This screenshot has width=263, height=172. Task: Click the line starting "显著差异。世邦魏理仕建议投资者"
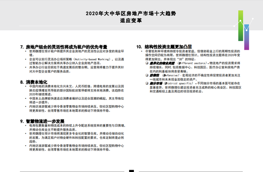(x=196, y=87)
